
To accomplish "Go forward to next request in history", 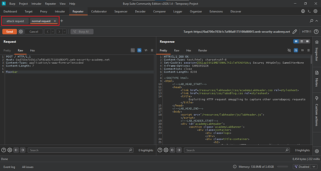I will (x=59, y=32).
